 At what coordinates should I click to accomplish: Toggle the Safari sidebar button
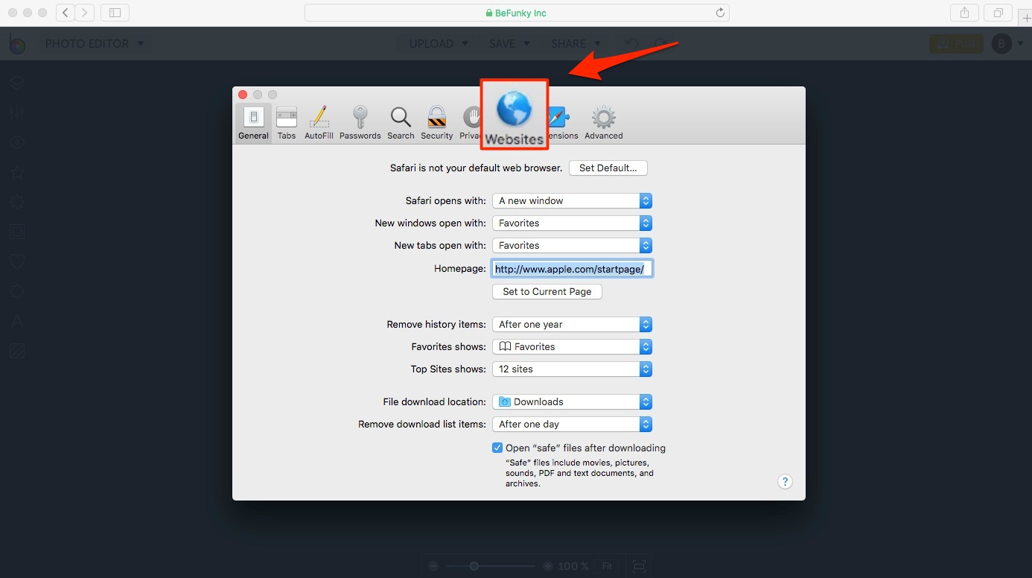pos(115,13)
